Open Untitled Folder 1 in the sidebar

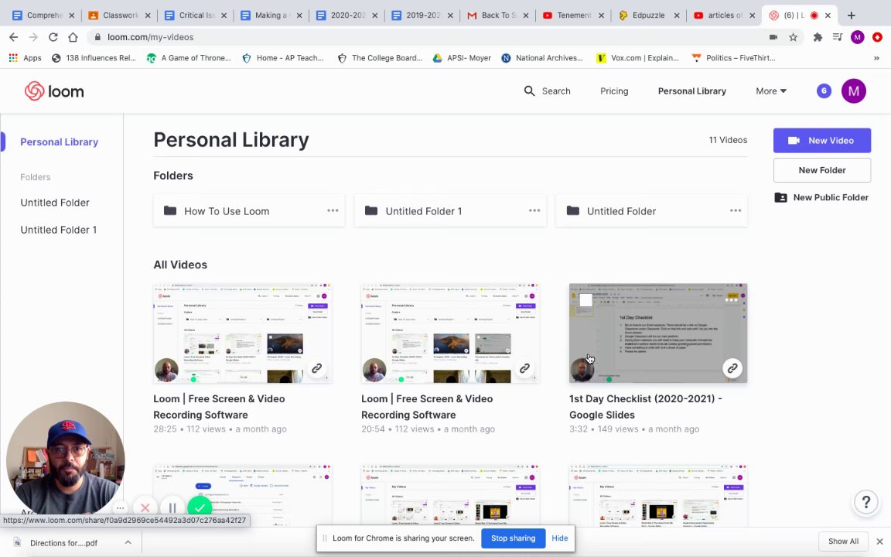[x=59, y=230]
